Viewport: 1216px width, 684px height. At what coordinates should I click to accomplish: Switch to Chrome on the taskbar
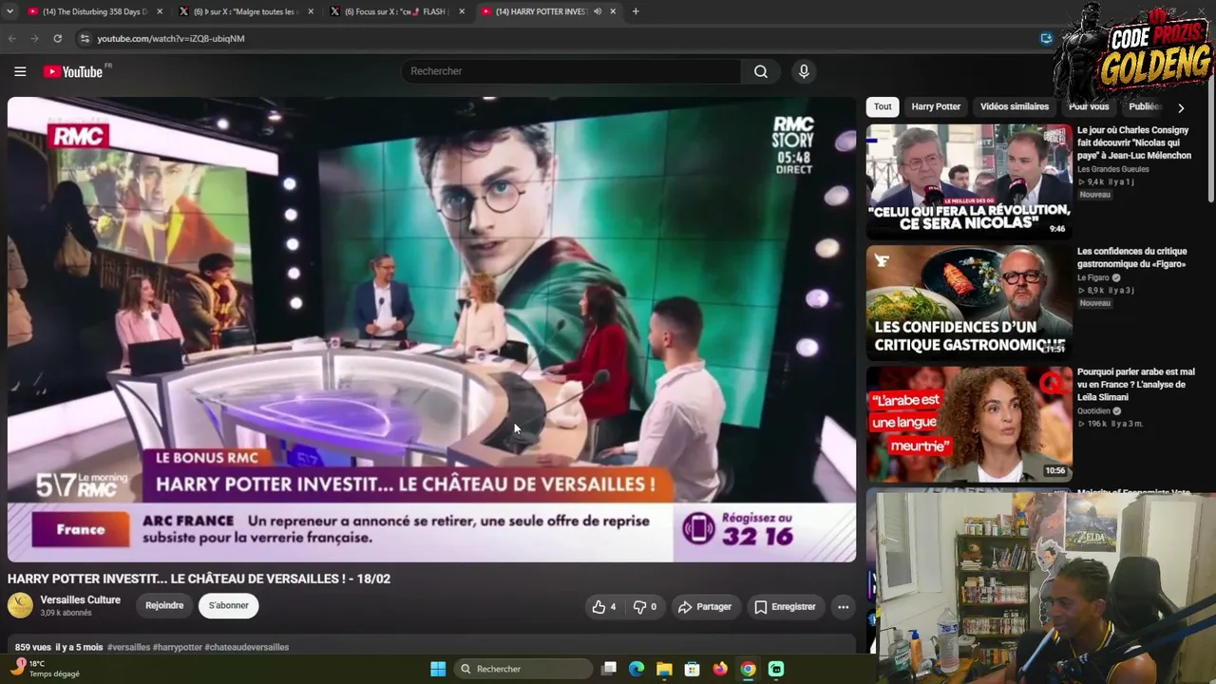pyautogui.click(x=749, y=669)
